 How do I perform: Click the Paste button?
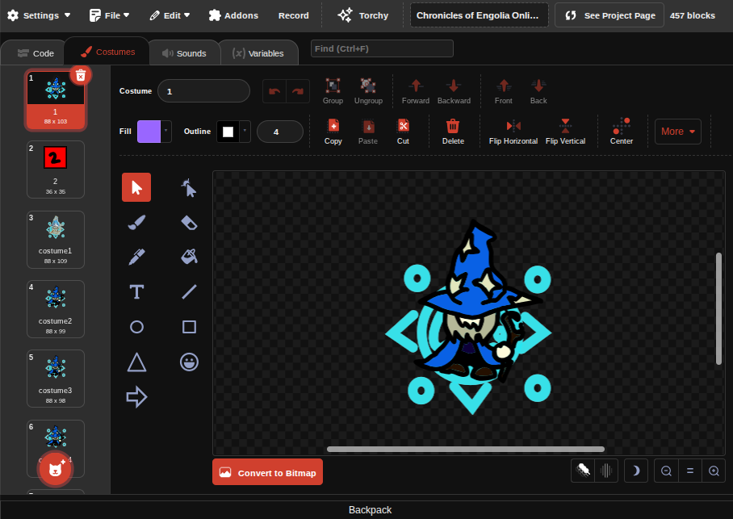pos(368,132)
